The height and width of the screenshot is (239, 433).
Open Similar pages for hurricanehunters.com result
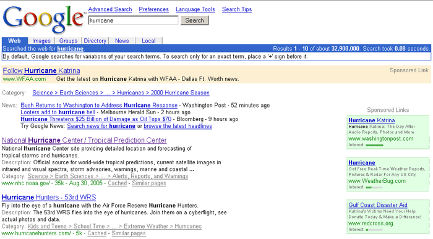coord(129,233)
